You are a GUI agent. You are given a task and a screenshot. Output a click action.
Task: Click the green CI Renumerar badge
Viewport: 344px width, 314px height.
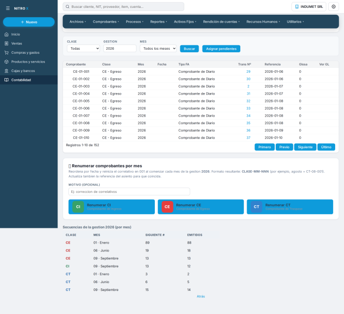78,207
